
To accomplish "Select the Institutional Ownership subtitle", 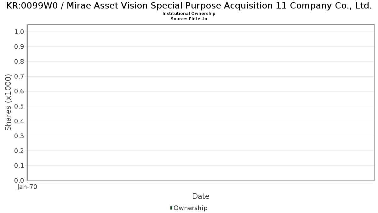I will click(x=189, y=14).
